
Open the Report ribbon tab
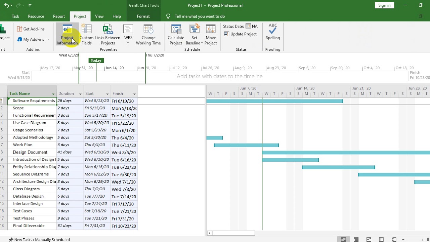click(x=59, y=16)
